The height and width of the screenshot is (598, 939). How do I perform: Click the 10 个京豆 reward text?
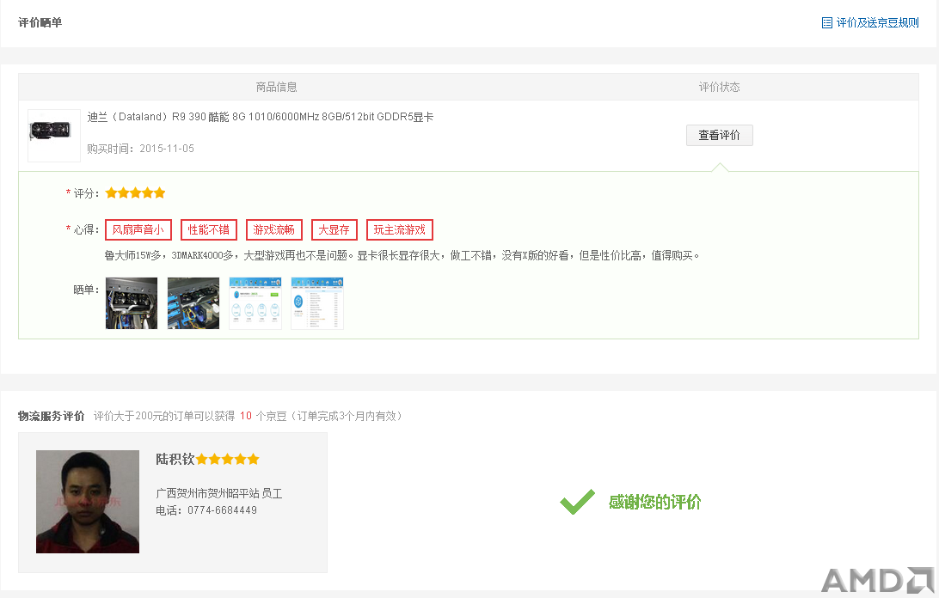pyautogui.click(x=263, y=416)
